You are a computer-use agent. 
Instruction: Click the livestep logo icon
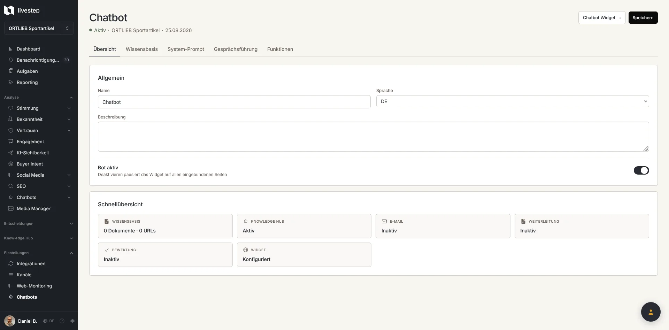click(9, 10)
